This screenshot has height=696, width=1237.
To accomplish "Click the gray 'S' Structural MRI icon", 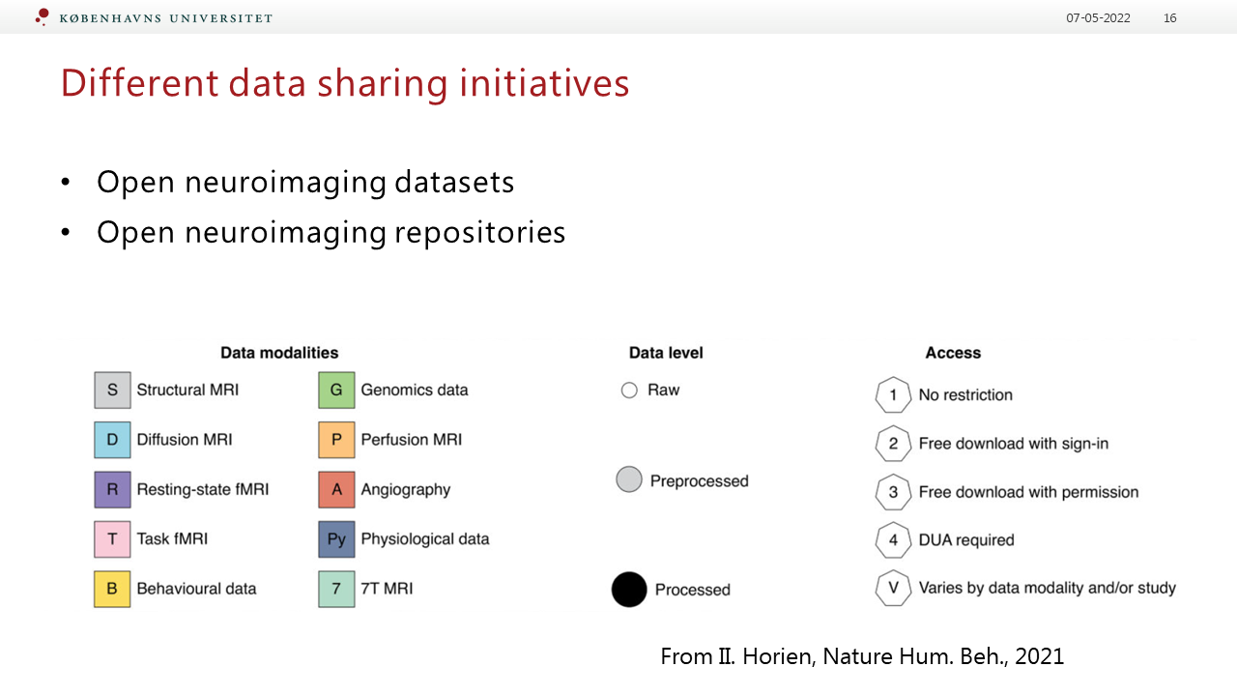I will (112, 391).
